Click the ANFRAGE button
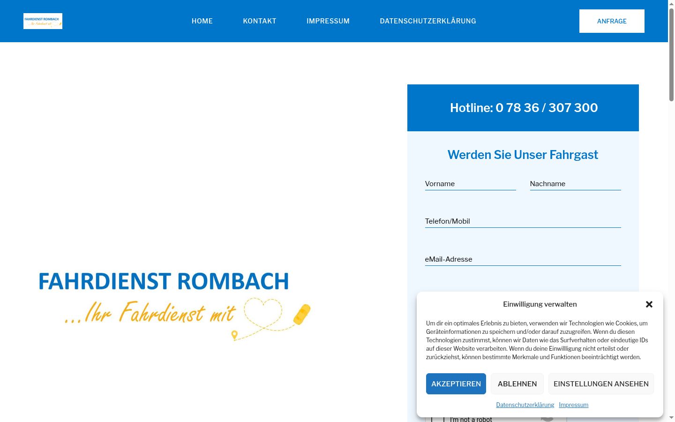The height and width of the screenshot is (422, 675). coord(612,21)
